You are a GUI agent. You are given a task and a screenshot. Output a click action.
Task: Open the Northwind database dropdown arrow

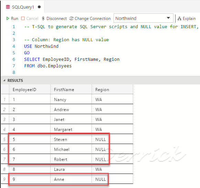168,18
